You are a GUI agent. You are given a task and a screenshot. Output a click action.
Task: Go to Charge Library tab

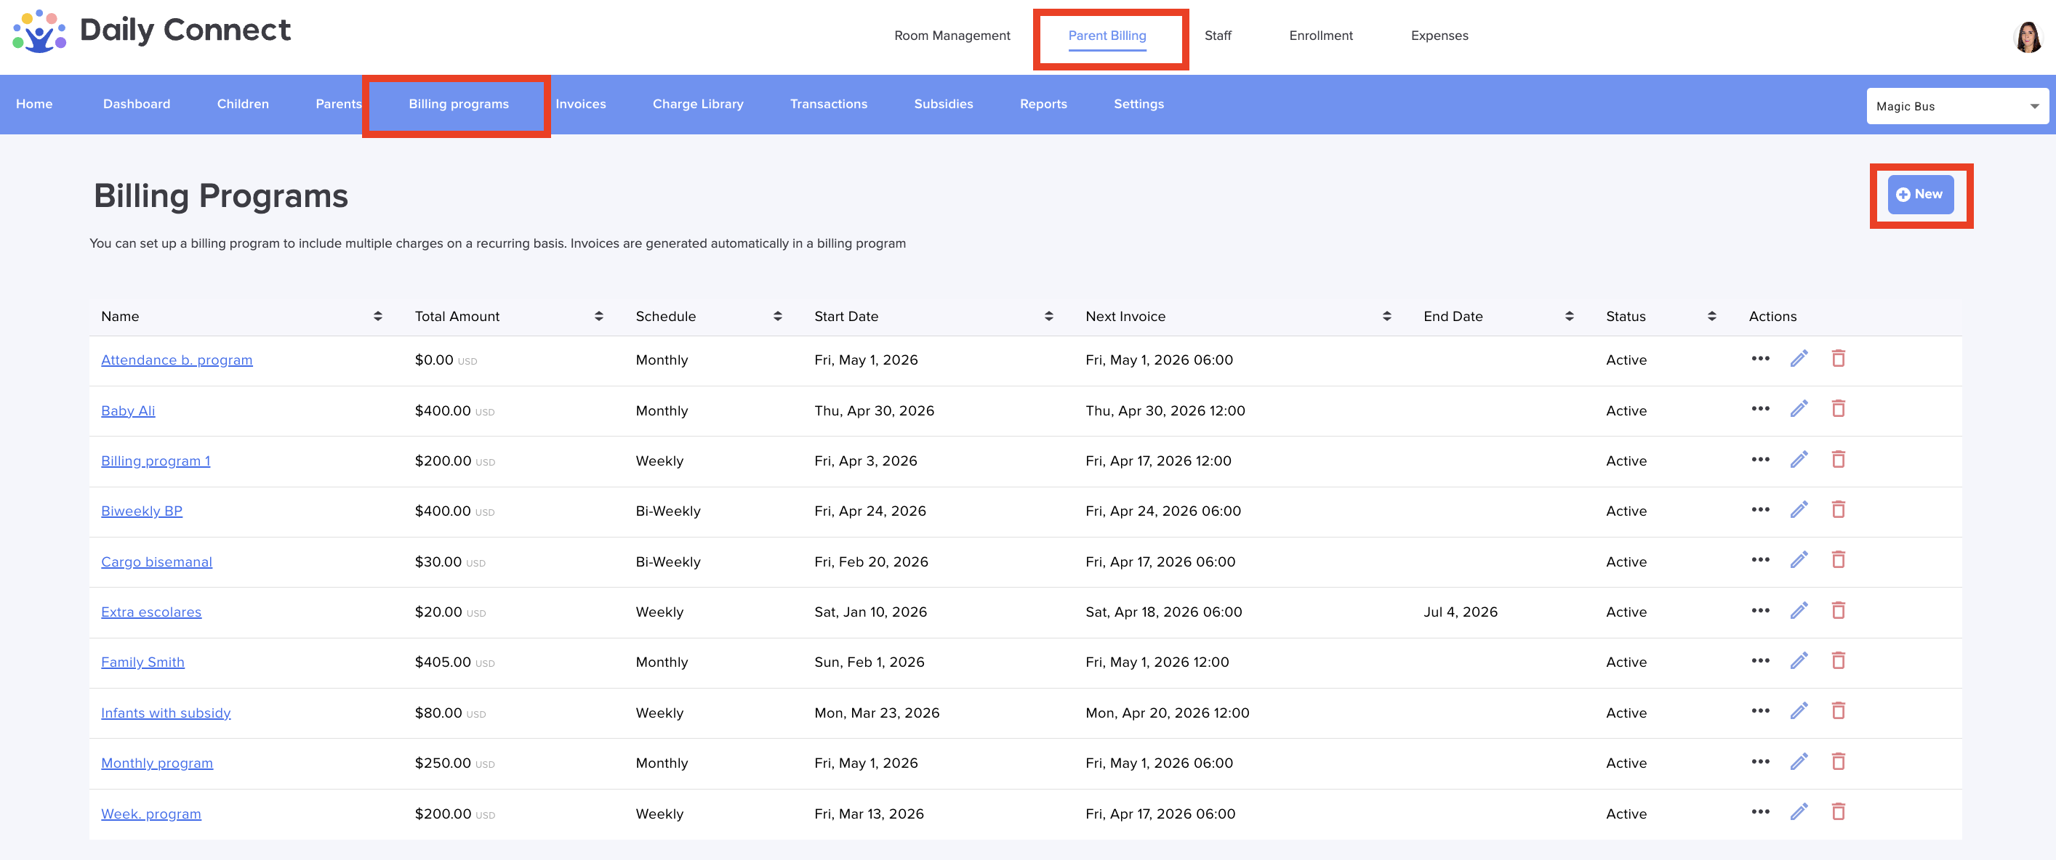(698, 105)
